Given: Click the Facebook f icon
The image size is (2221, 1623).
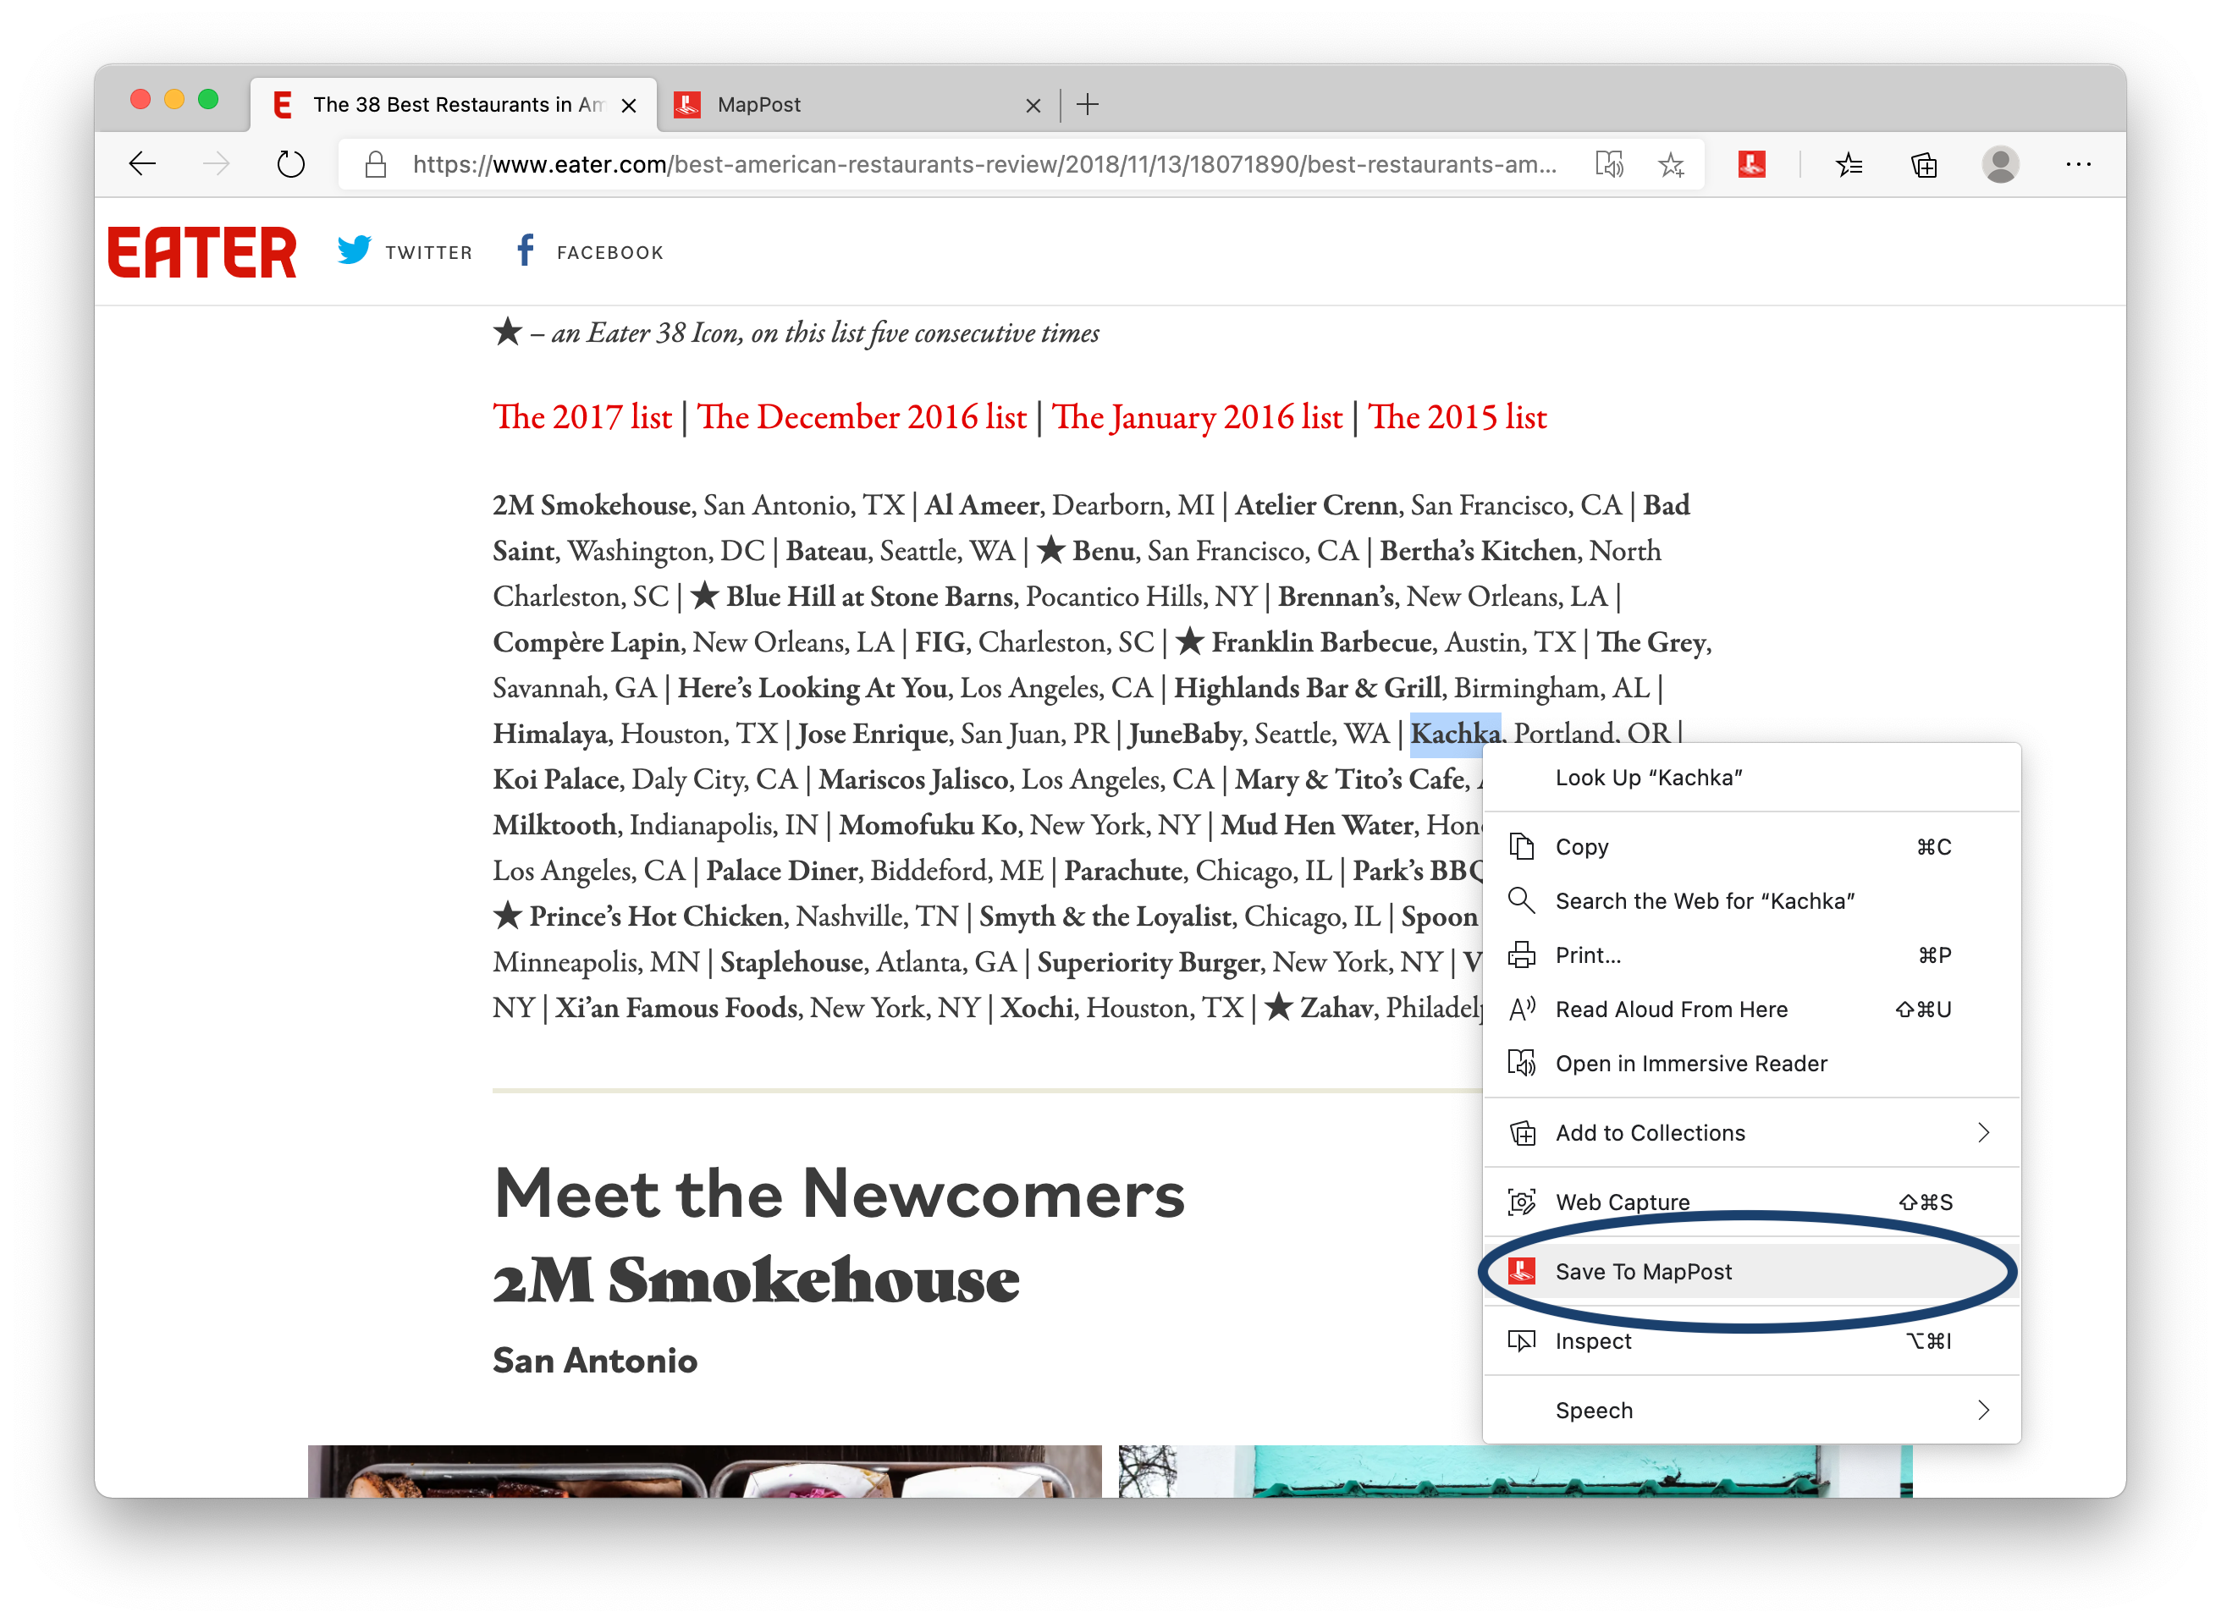Looking at the screenshot, I should coord(526,250).
